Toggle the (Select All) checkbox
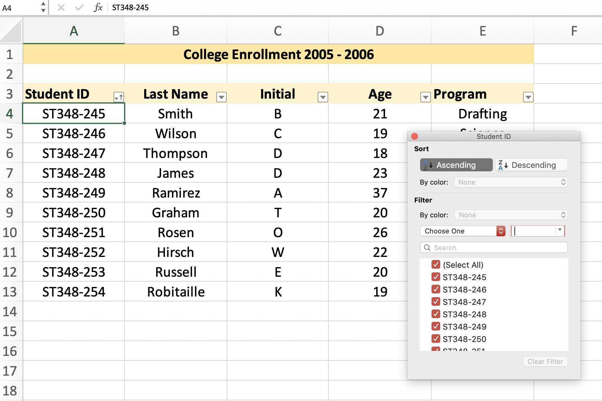 (436, 264)
